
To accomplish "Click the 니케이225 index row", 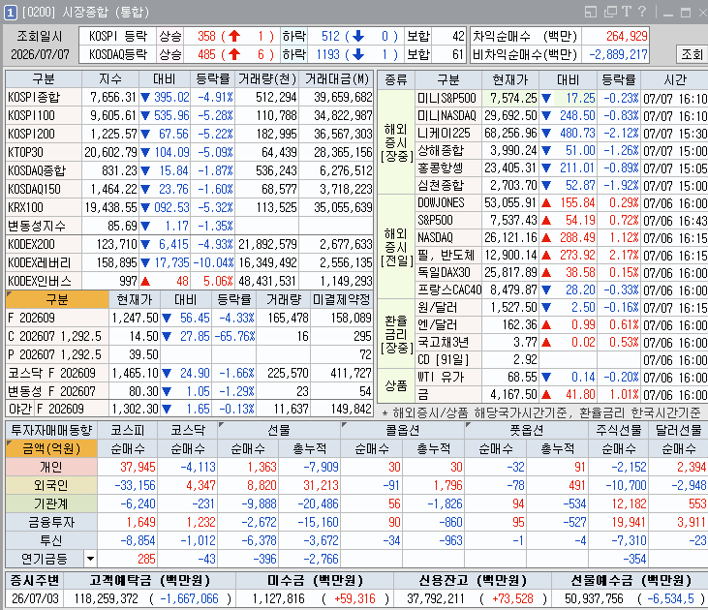I will (x=562, y=134).
